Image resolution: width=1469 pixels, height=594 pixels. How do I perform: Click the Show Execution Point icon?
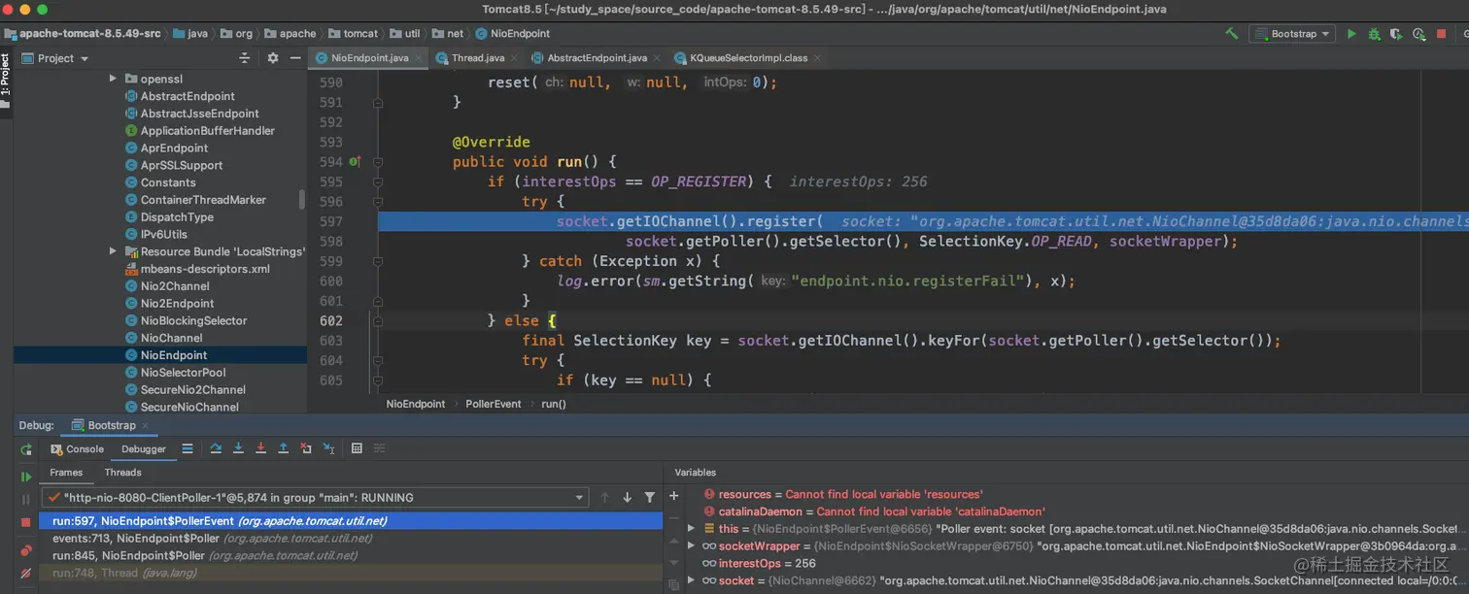(x=188, y=448)
